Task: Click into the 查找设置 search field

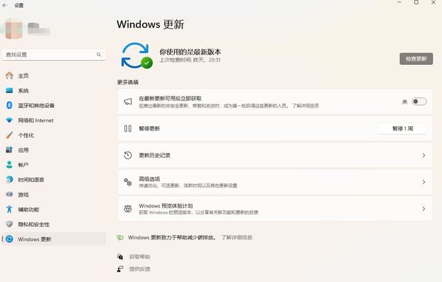Action: coord(48,54)
